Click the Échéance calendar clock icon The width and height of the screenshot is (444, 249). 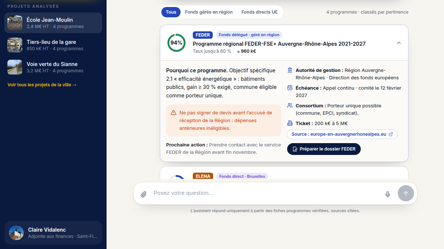290,88
